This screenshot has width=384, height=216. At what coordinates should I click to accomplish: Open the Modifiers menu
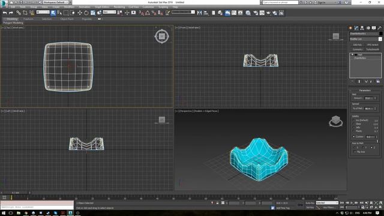click(69, 7)
